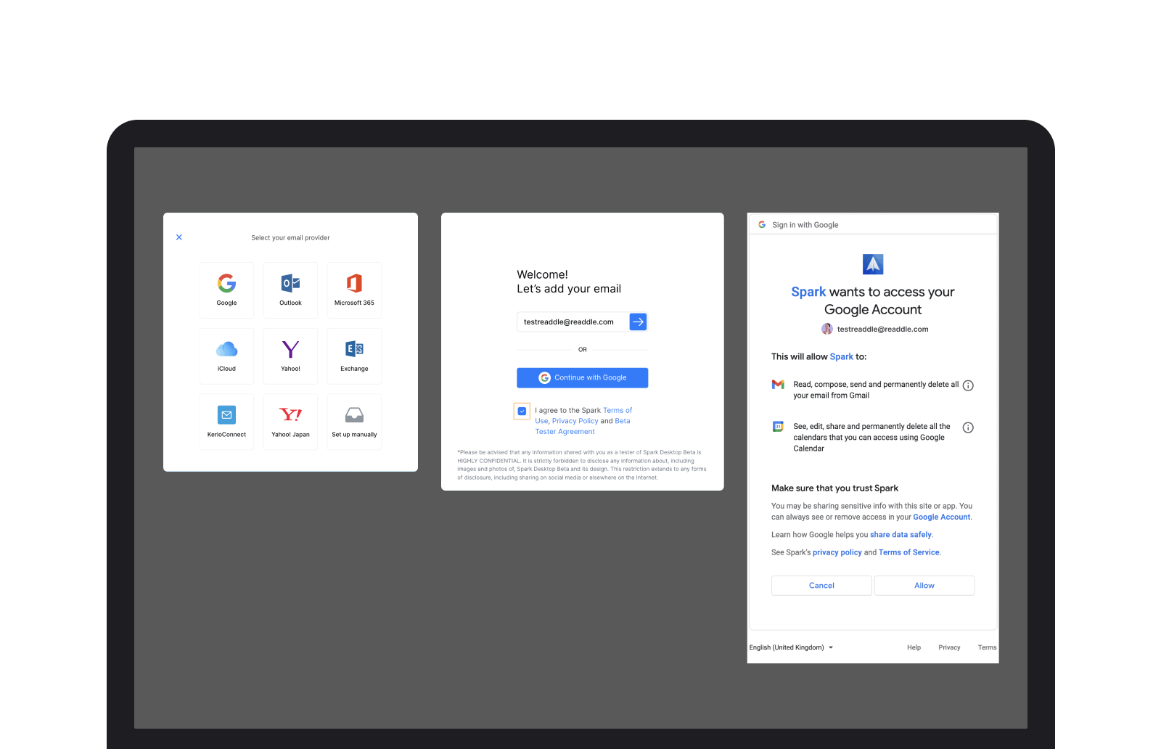Open the Privacy Policy link in welcome panel

[575, 421]
